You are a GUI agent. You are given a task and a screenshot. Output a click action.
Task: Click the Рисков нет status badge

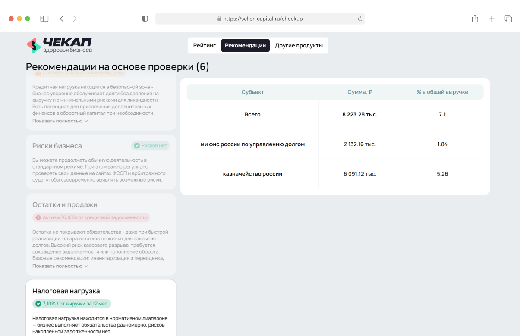pos(150,146)
